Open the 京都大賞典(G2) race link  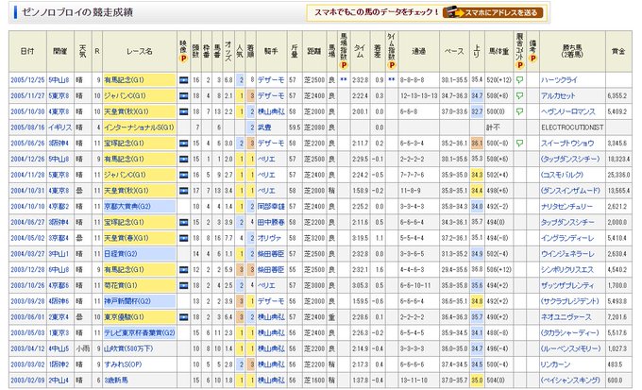127,207
